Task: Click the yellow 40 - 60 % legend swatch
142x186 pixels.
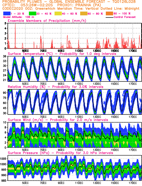Action: (58, 14)
